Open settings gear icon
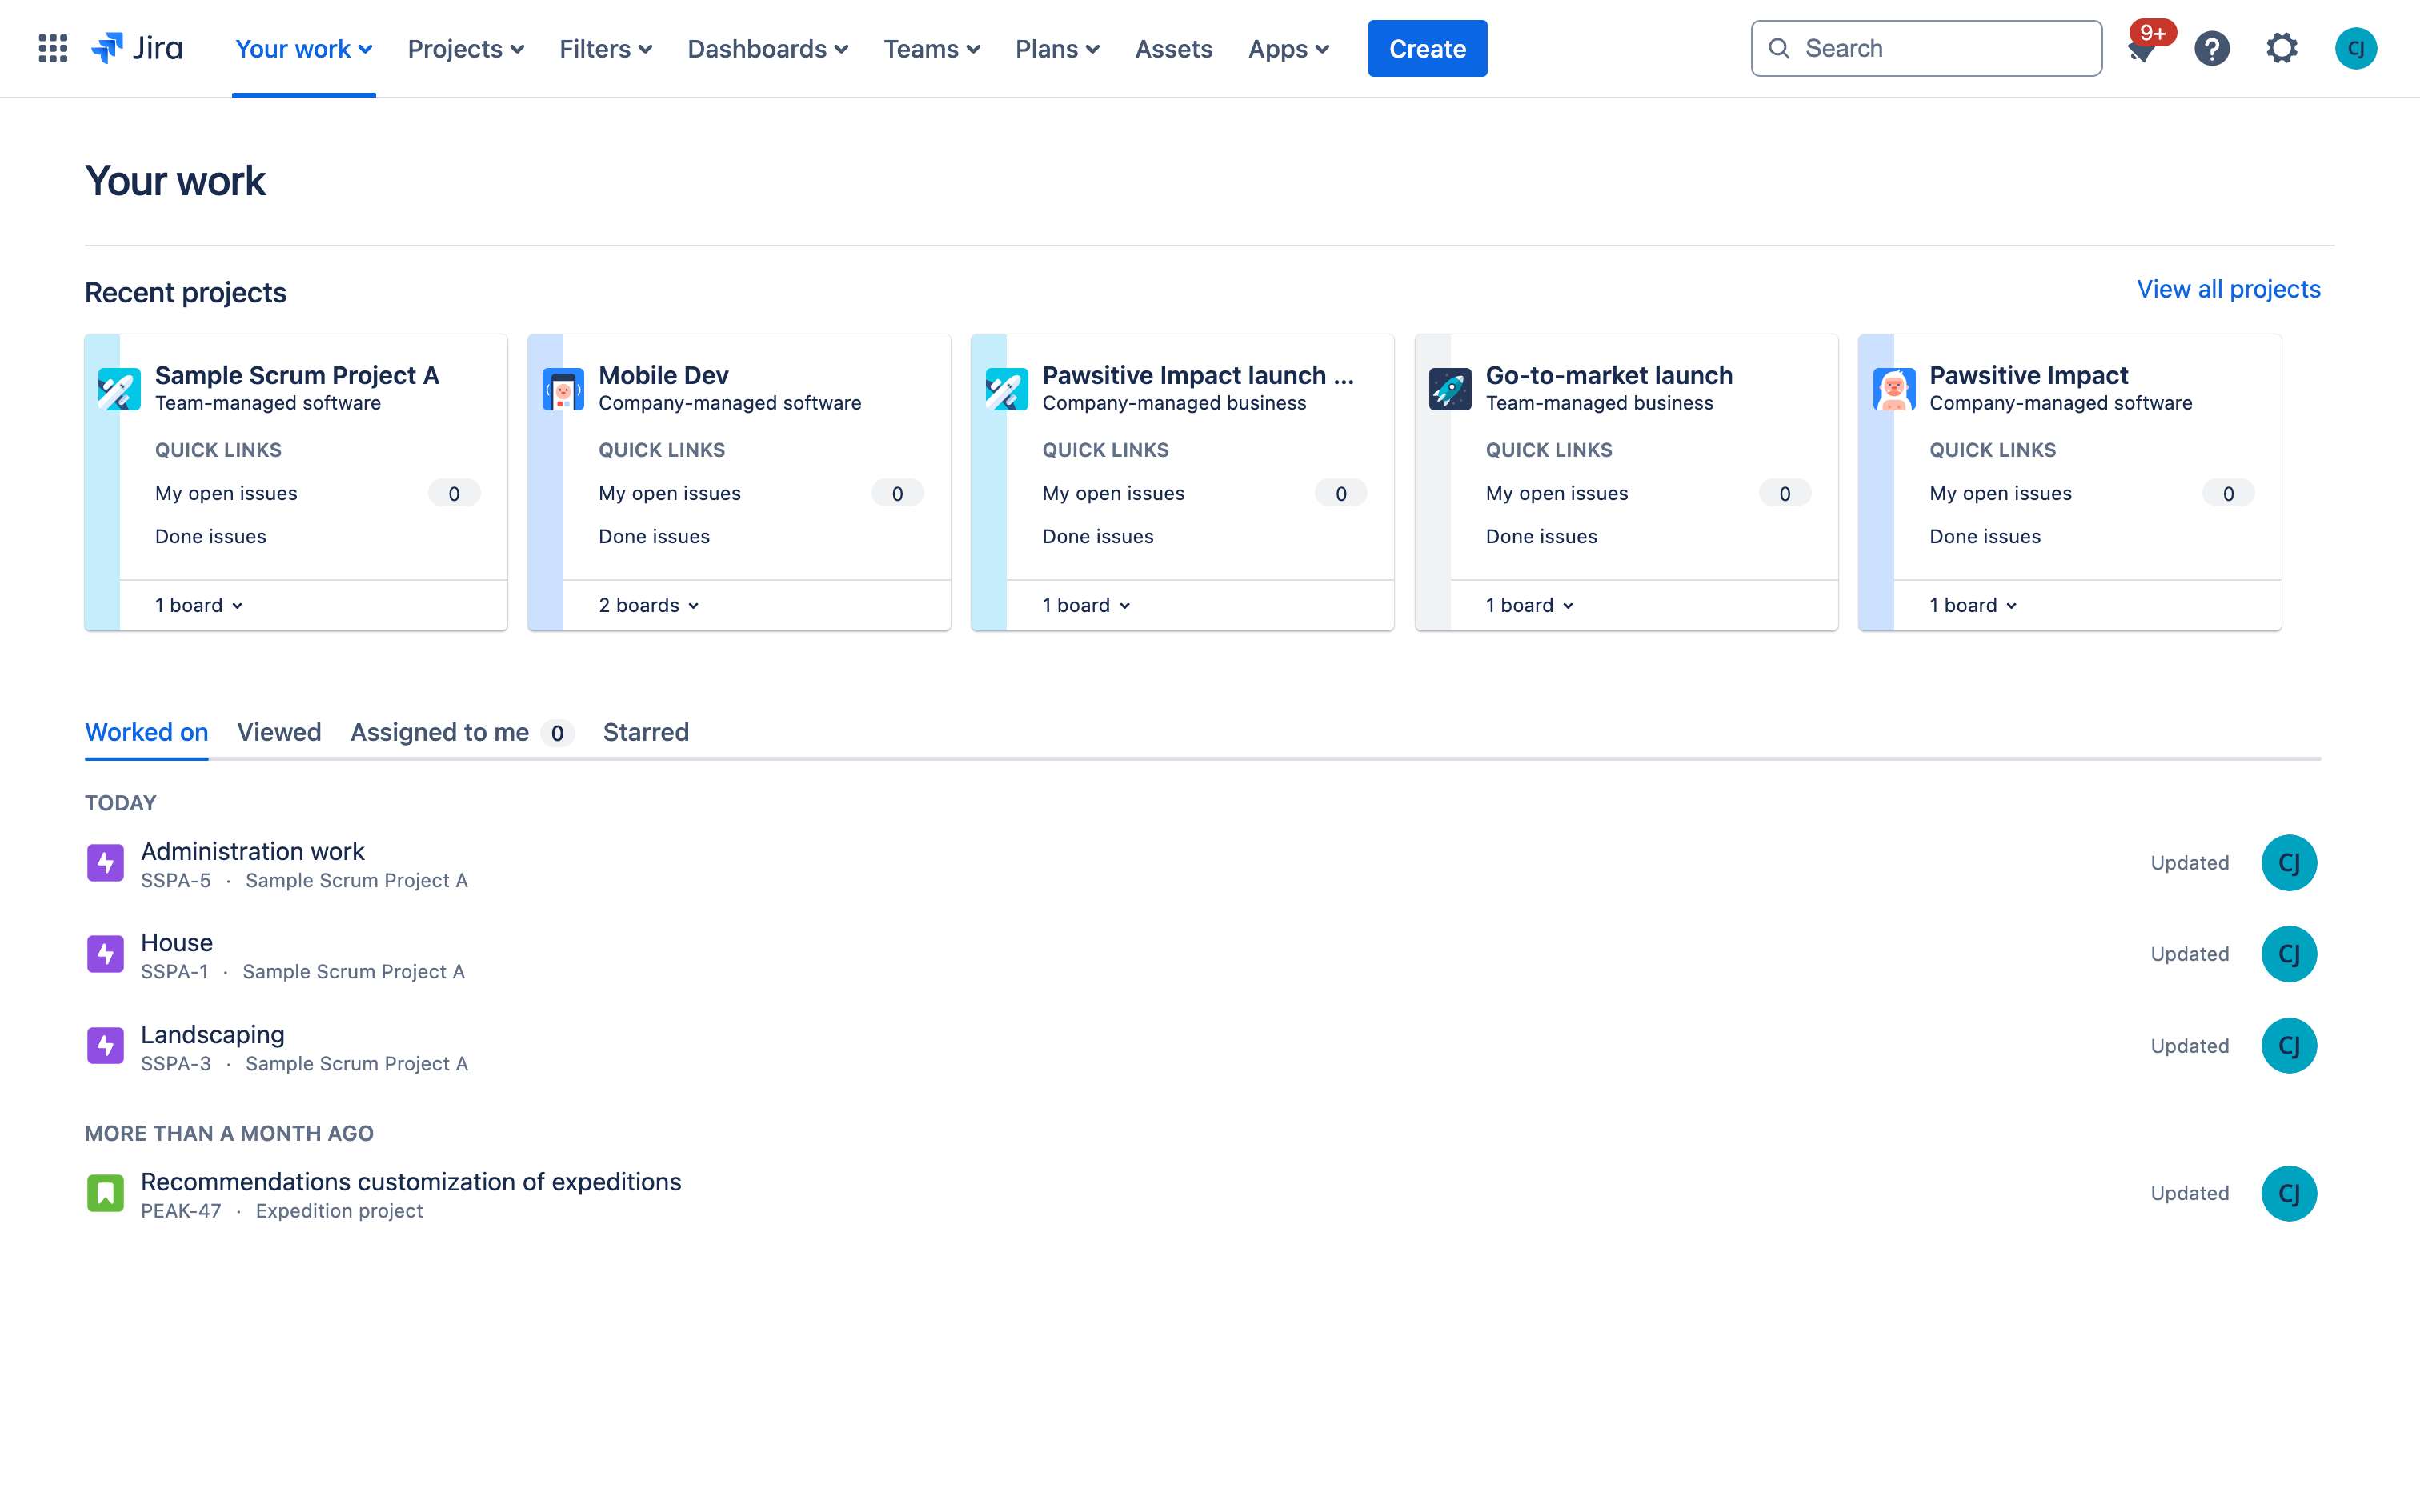The height and width of the screenshot is (1512, 2420). pyautogui.click(x=2282, y=47)
